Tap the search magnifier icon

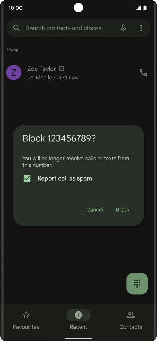coord(16,28)
